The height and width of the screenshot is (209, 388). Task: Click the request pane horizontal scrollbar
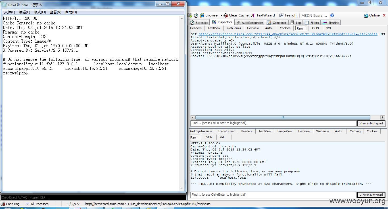click(x=283, y=117)
